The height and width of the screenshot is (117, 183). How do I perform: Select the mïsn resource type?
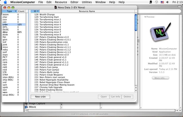(x=14, y=47)
